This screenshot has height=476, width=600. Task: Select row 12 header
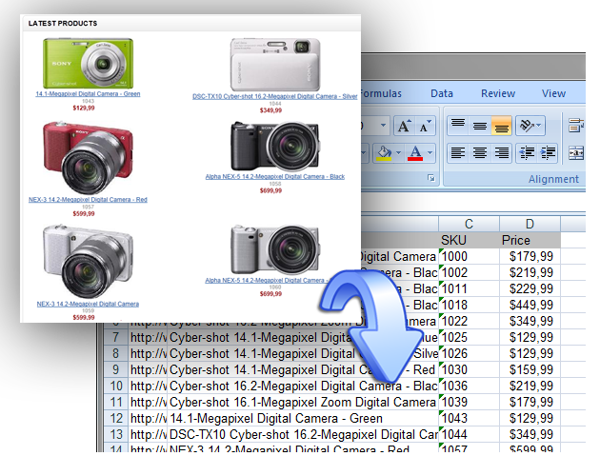pos(115,418)
